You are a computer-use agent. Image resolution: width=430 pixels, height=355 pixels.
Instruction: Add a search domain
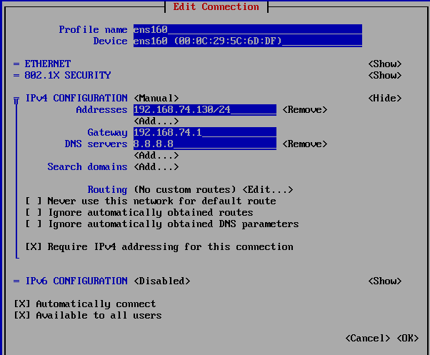tap(156, 167)
